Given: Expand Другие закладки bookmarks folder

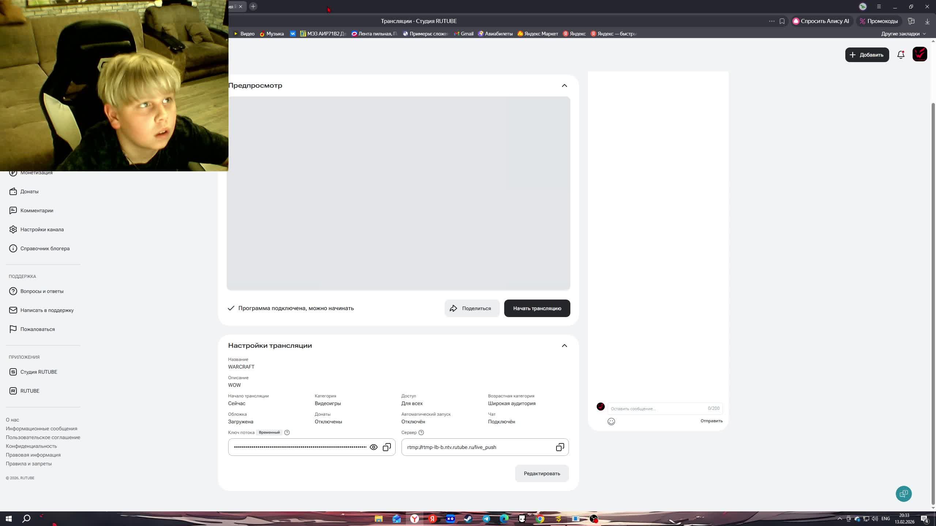Looking at the screenshot, I should pos(903,34).
